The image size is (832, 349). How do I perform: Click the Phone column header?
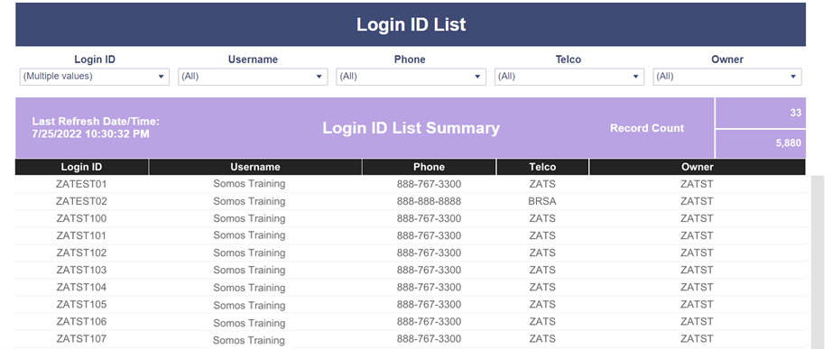point(429,167)
